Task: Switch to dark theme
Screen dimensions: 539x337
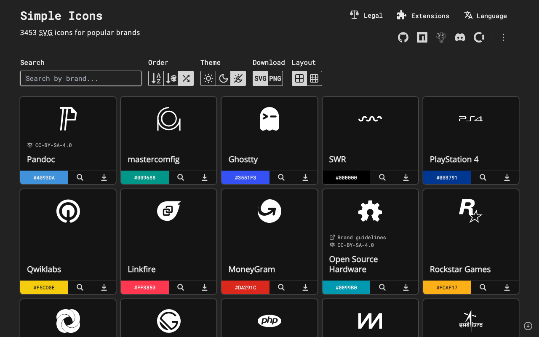Action: click(x=223, y=78)
